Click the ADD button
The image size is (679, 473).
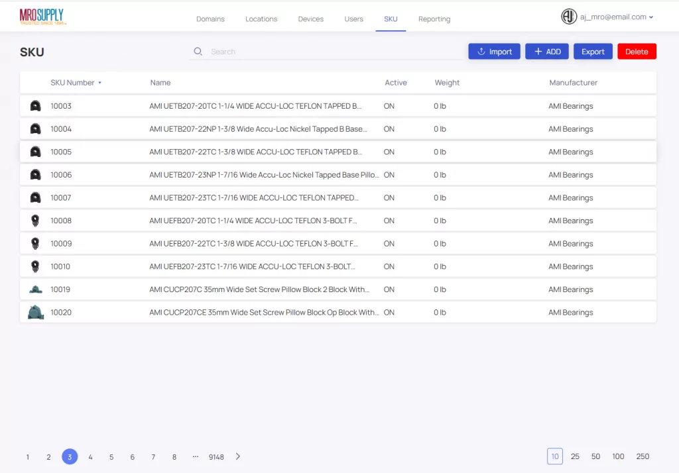coord(547,52)
